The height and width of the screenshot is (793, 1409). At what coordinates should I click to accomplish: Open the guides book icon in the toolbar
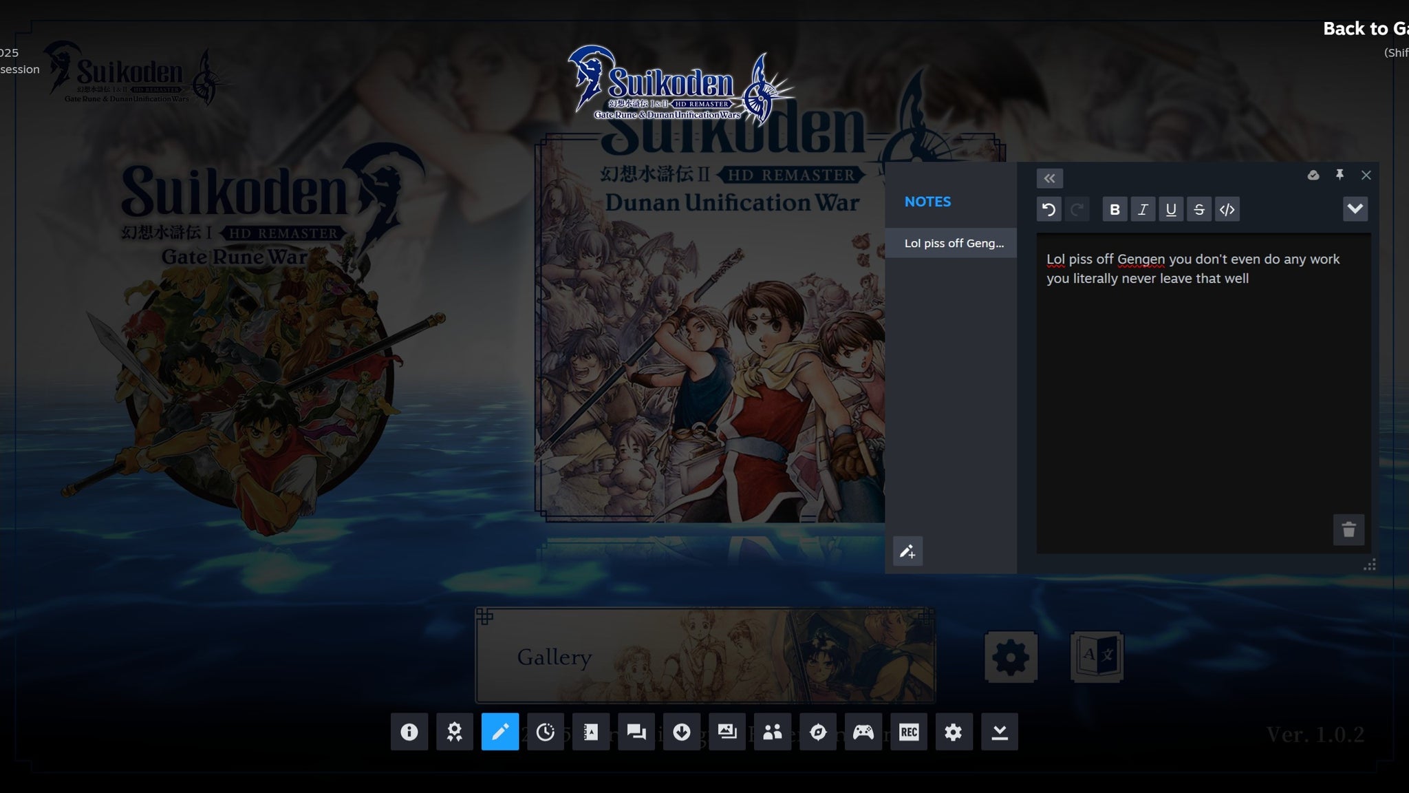592,732
